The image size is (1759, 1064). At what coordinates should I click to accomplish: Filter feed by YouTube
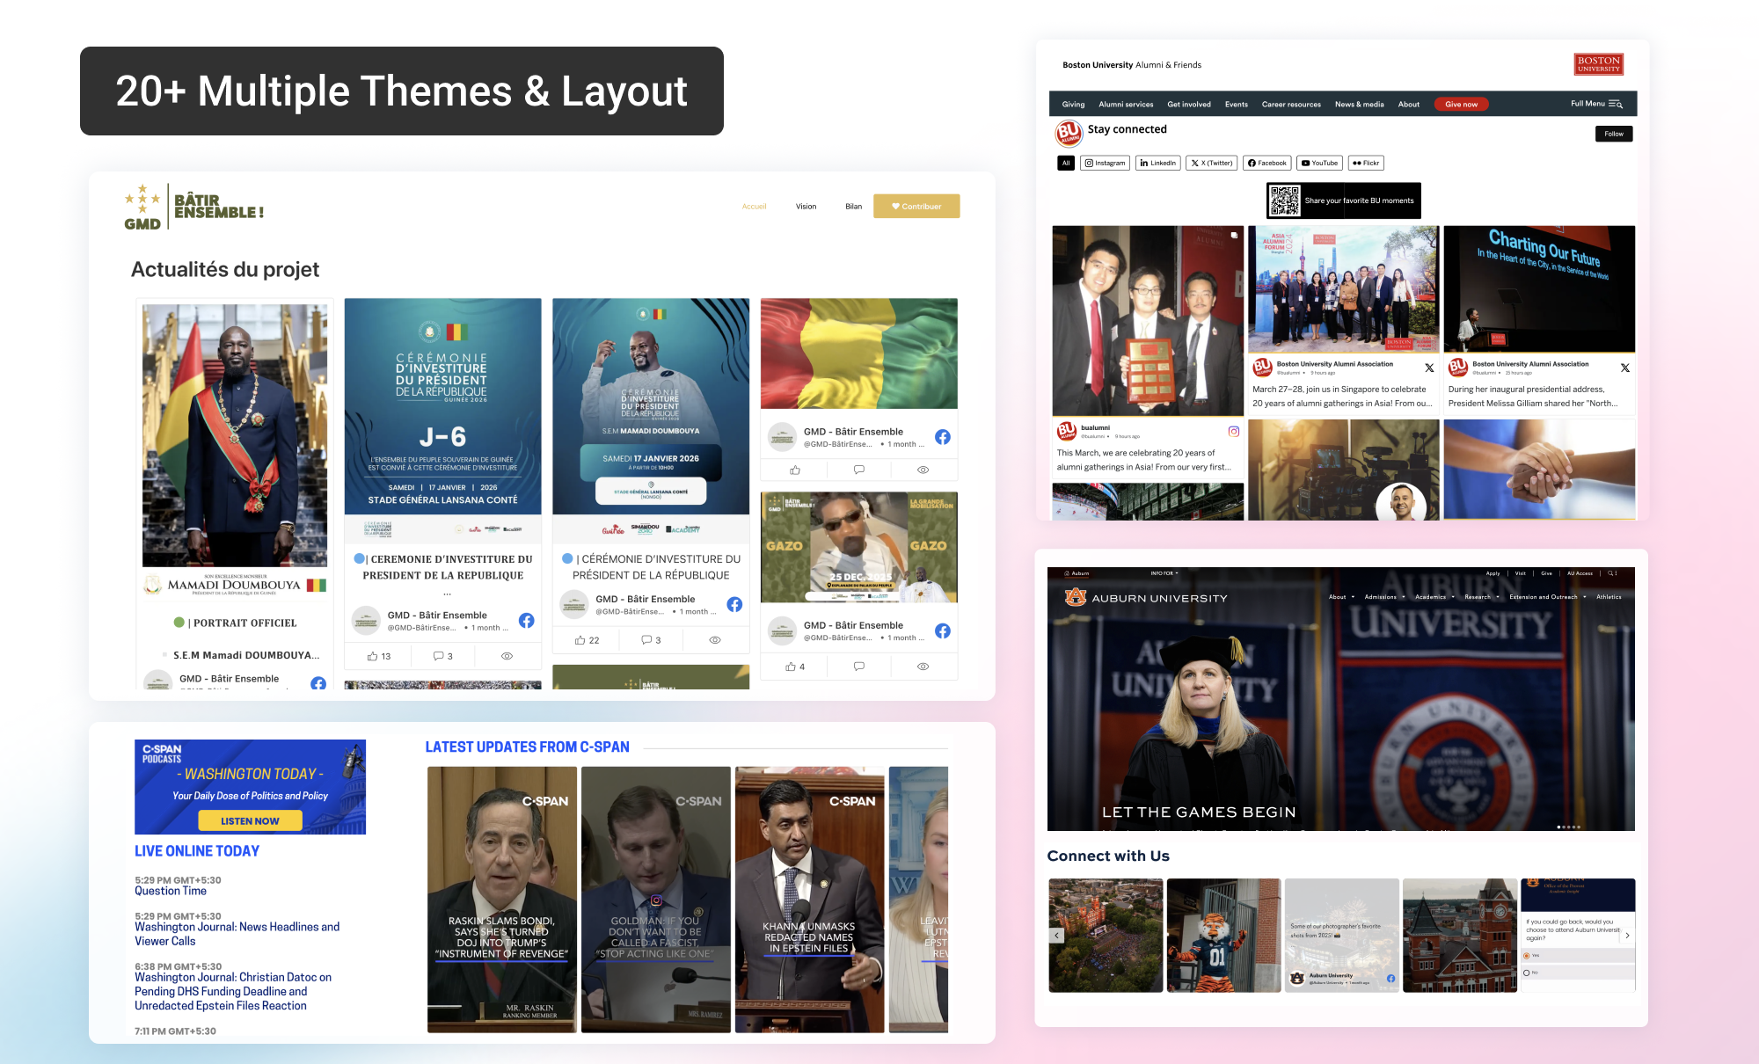click(1319, 163)
